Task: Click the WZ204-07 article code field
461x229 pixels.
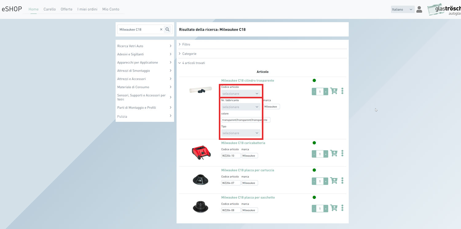Action: 231,183
